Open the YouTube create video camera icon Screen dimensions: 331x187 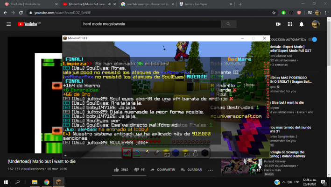(278, 24)
